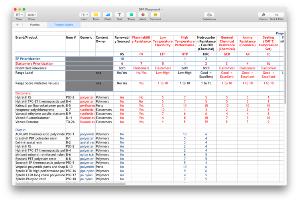Click item number PSD-16 cell
This screenshot has height=203, width=299.
(72, 171)
